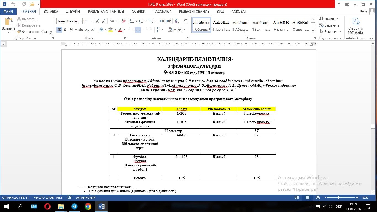
Task: Switch to the ДИЗАЙН tab
Action: click(x=73, y=12)
